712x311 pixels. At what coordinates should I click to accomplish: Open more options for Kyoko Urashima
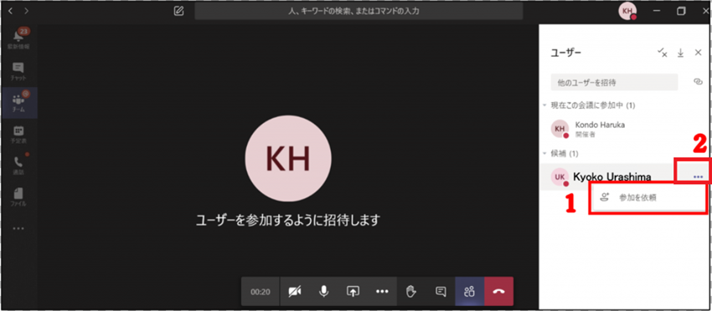pos(698,177)
